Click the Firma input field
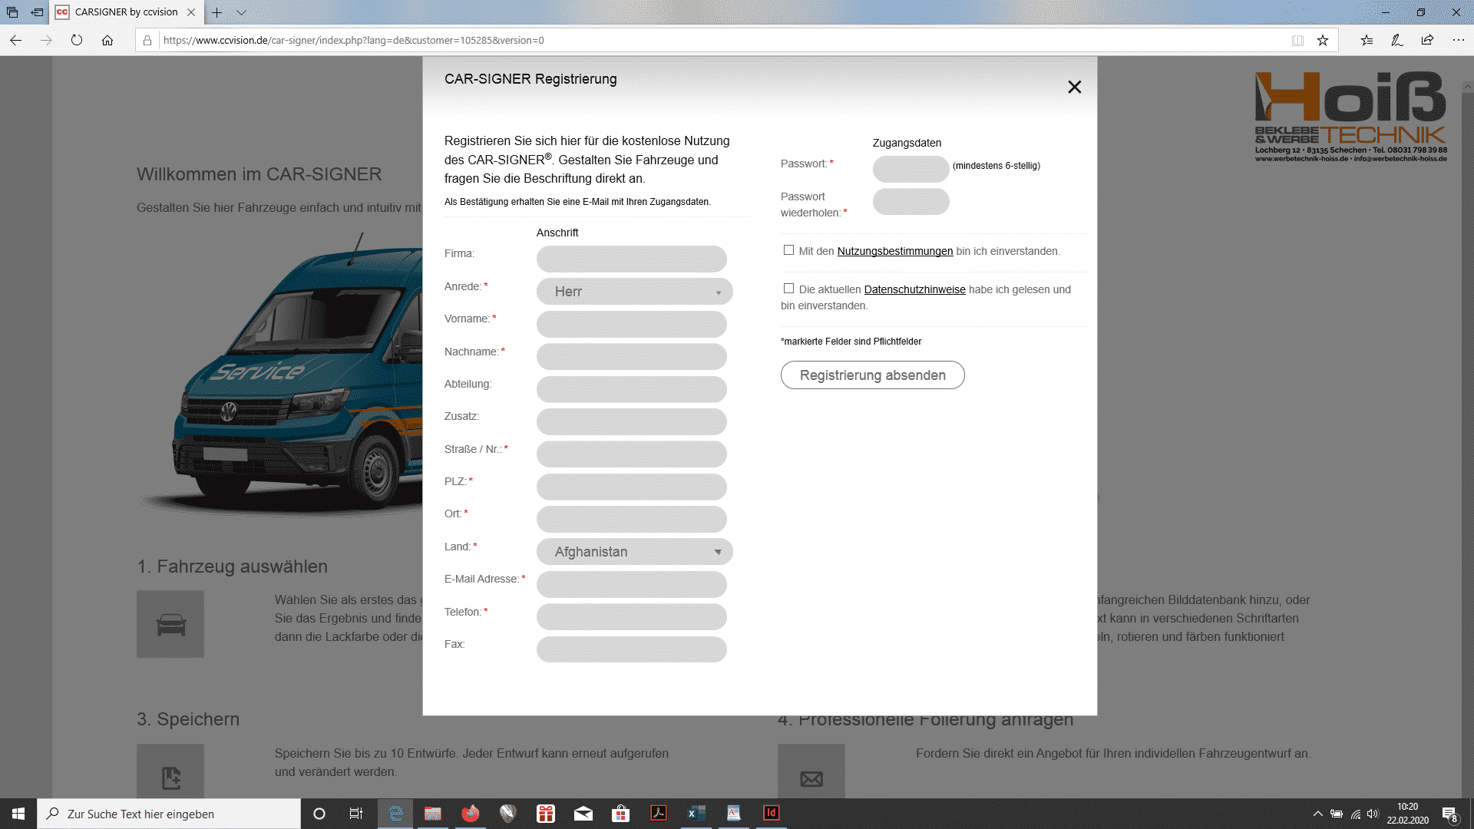This screenshot has width=1474, height=829. pyautogui.click(x=631, y=259)
